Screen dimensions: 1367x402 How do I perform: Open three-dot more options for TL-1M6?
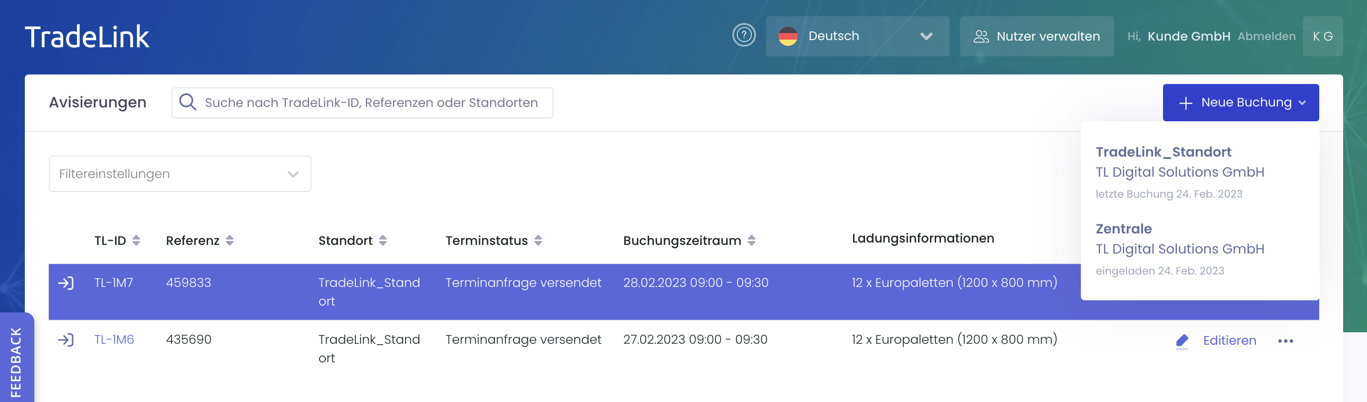click(1285, 340)
